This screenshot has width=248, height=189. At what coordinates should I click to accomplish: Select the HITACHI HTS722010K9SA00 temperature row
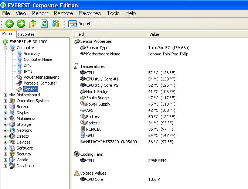click(111, 142)
